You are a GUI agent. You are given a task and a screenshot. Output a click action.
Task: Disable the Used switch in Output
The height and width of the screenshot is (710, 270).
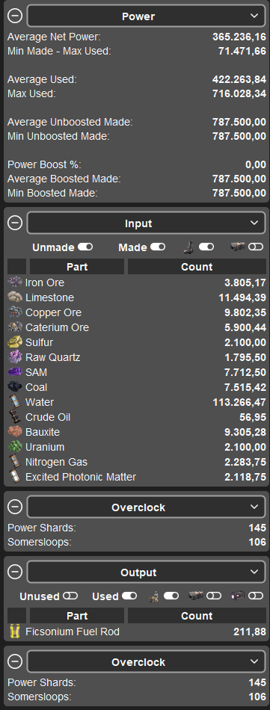point(129,596)
